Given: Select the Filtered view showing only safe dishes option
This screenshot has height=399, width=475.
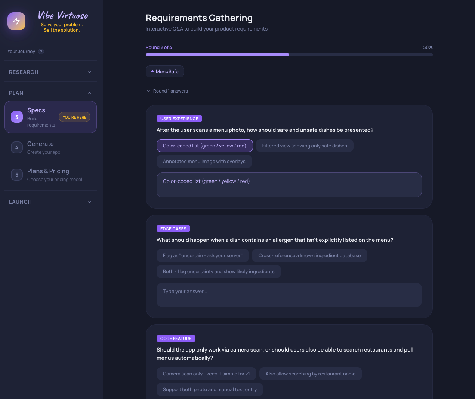Looking at the screenshot, I should tap(304, 146).
